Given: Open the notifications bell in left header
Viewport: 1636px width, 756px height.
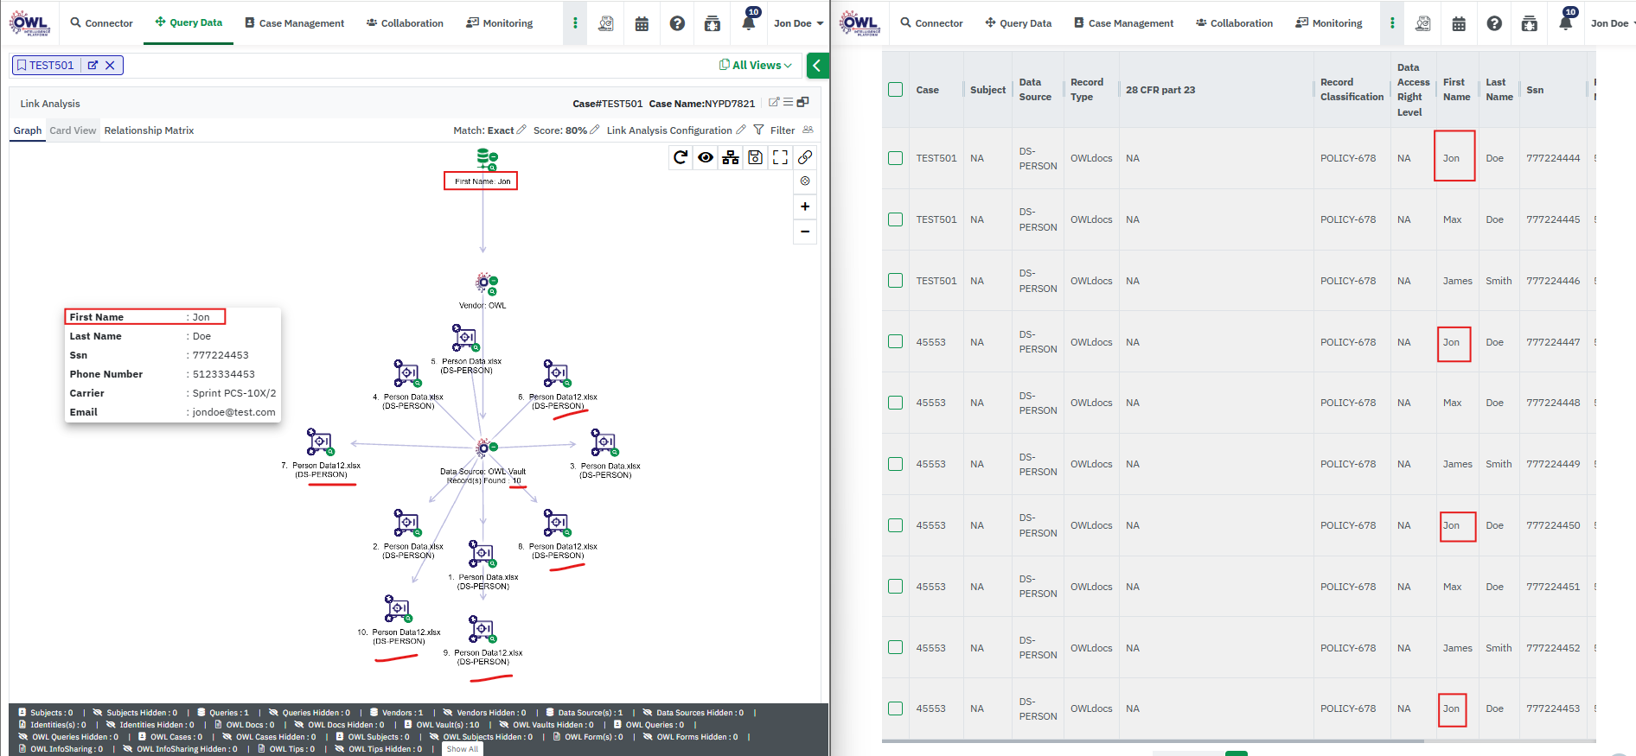Looking at the screenshot, I should 749,23.
